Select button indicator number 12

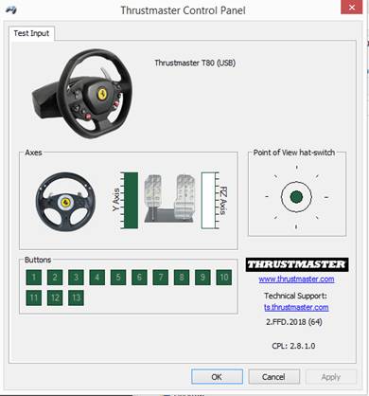55,297
